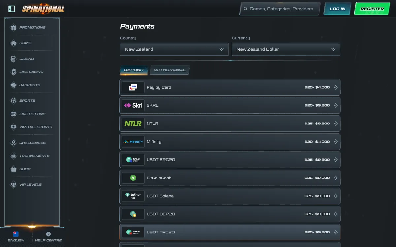Click the Log In button
The width and height of the screenshot is (396, 247).
[337, 9]
